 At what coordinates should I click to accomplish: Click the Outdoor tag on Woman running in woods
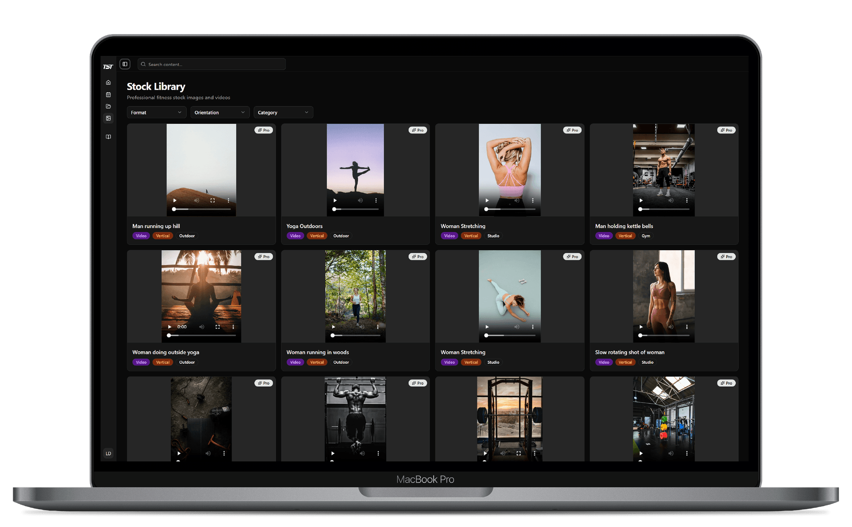(x=341, y=362)
